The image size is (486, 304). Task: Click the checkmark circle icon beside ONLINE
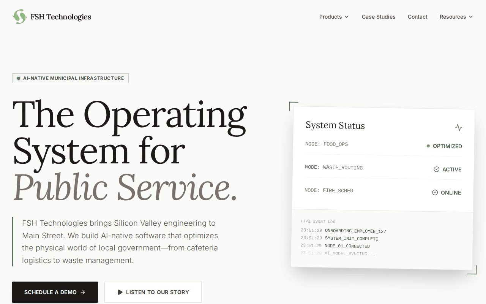pyautogui.click(x=435, y=192)
